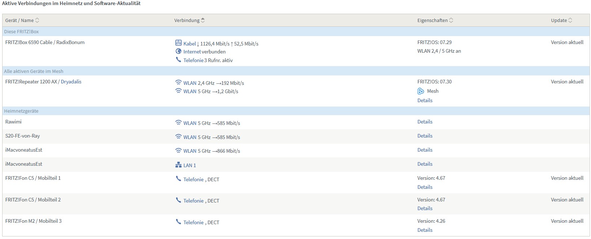This screenshot has height=239, width=591.
Task: Open Details for iMacvoneatusEst on LAN 1
Action: [x=425, y=164]
